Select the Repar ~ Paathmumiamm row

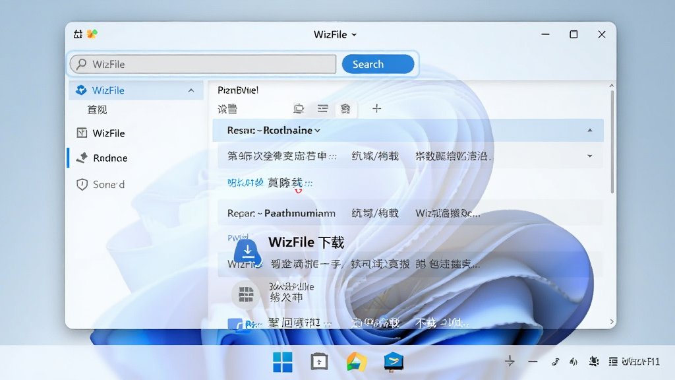[x=409, y=213]
